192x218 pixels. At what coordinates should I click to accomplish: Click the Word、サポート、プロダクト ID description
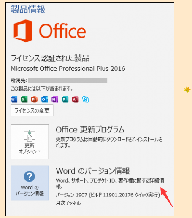tap(110, 183)
